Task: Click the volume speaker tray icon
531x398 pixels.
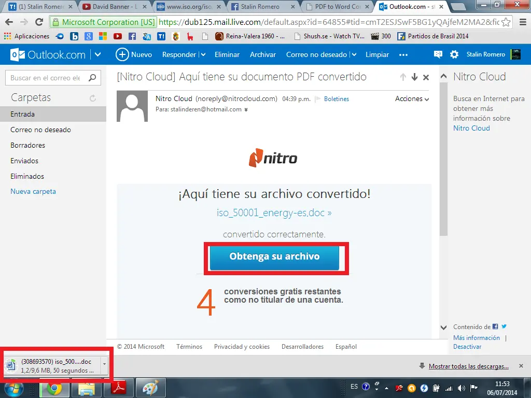Action: click(x=461, y=388)
